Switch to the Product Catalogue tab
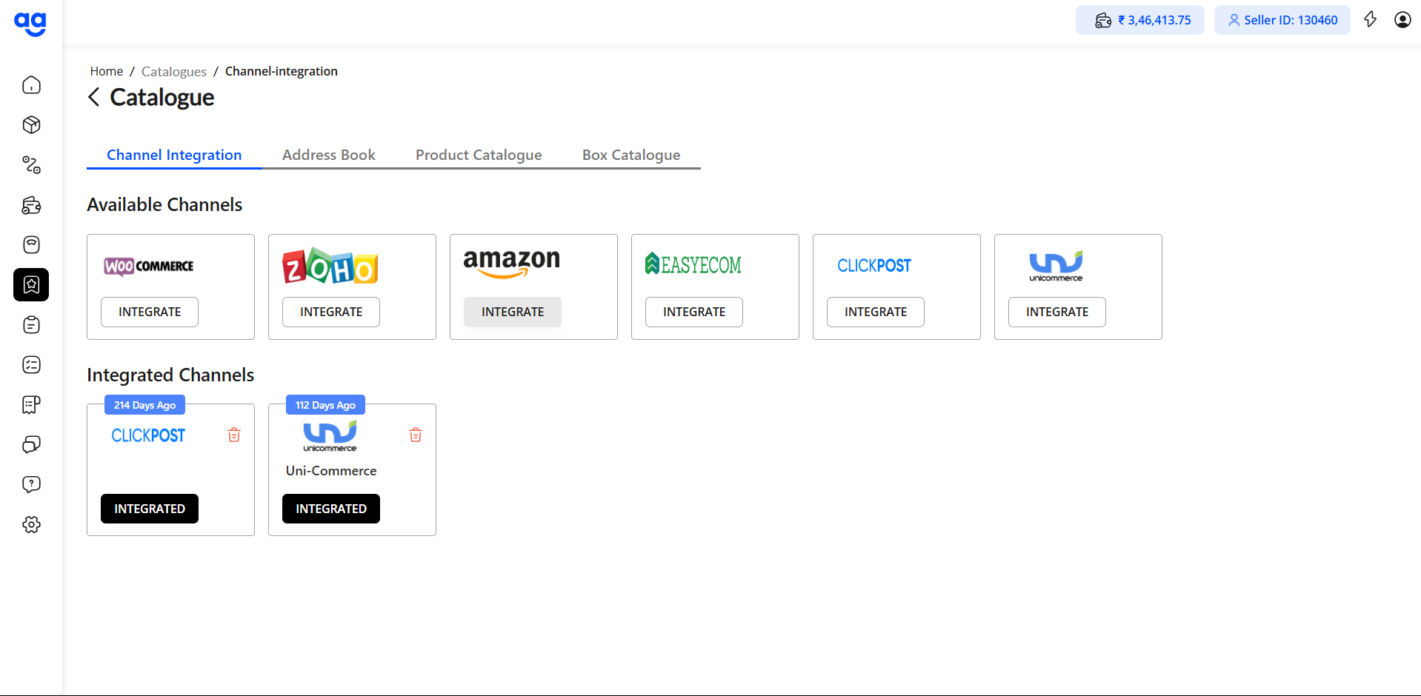 coord(479,155)
